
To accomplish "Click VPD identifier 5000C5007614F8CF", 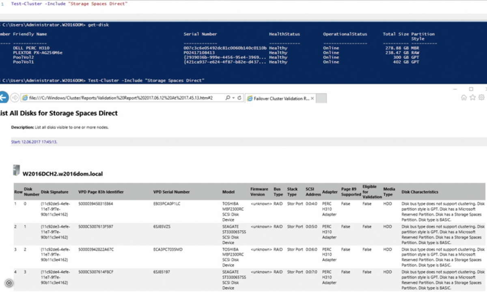I will coord(96,272).
